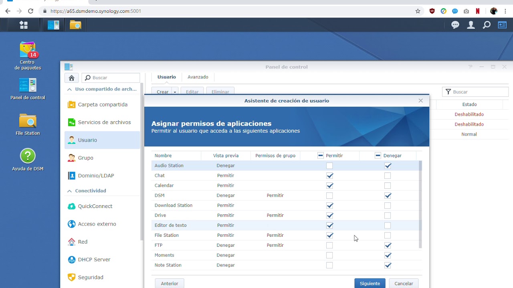Open Carpeta compartida in sidebar

(x=102, y=104)
